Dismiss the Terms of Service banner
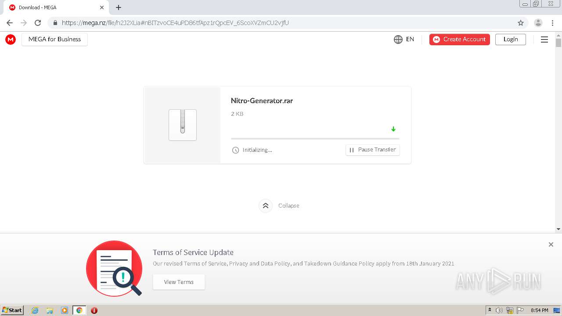The image size is (562, 316). click(x=551, y=244)
